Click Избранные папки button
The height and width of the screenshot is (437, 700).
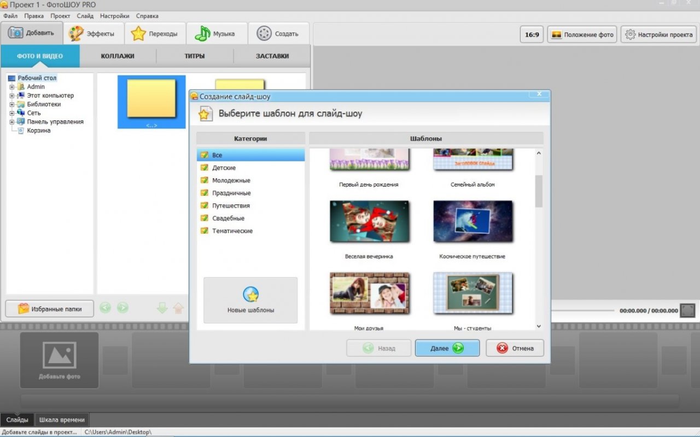50,308
